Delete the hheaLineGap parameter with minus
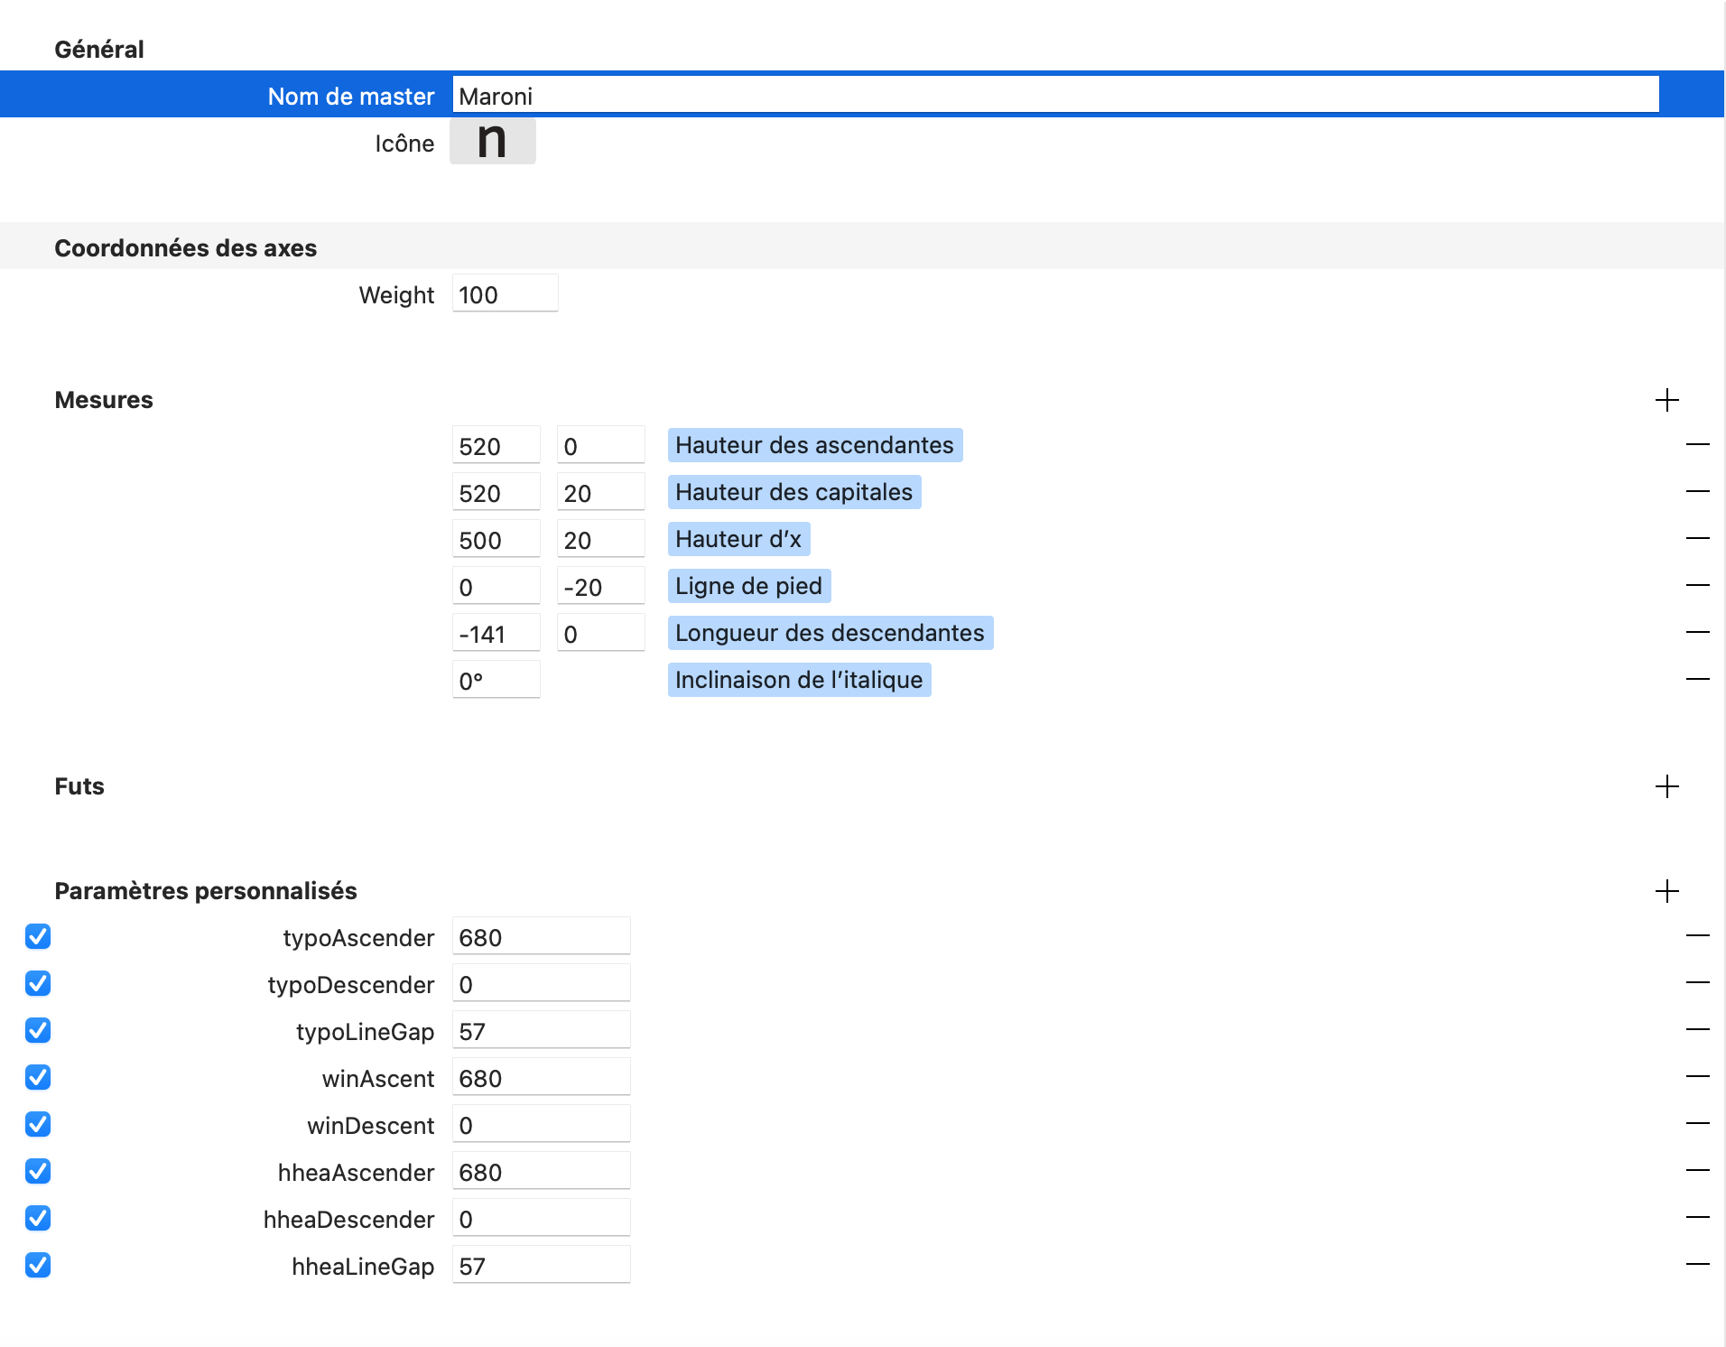Image resolution: width=1726 pixels, height=1347 pixels. point(1697,1265)
